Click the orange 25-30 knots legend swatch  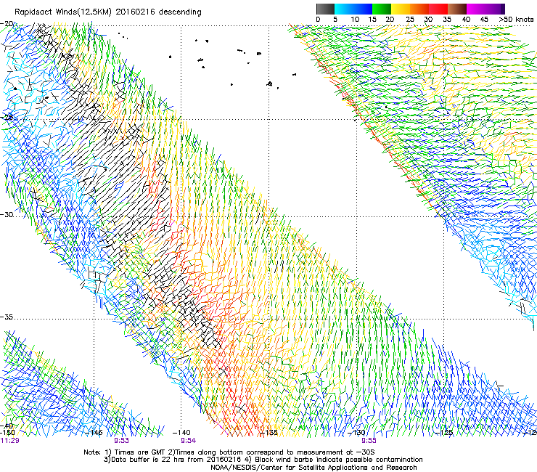click(x=419, y=9)
